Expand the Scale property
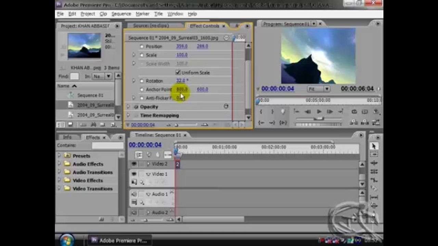Screen dimensions: 438x246 [134, 55]
